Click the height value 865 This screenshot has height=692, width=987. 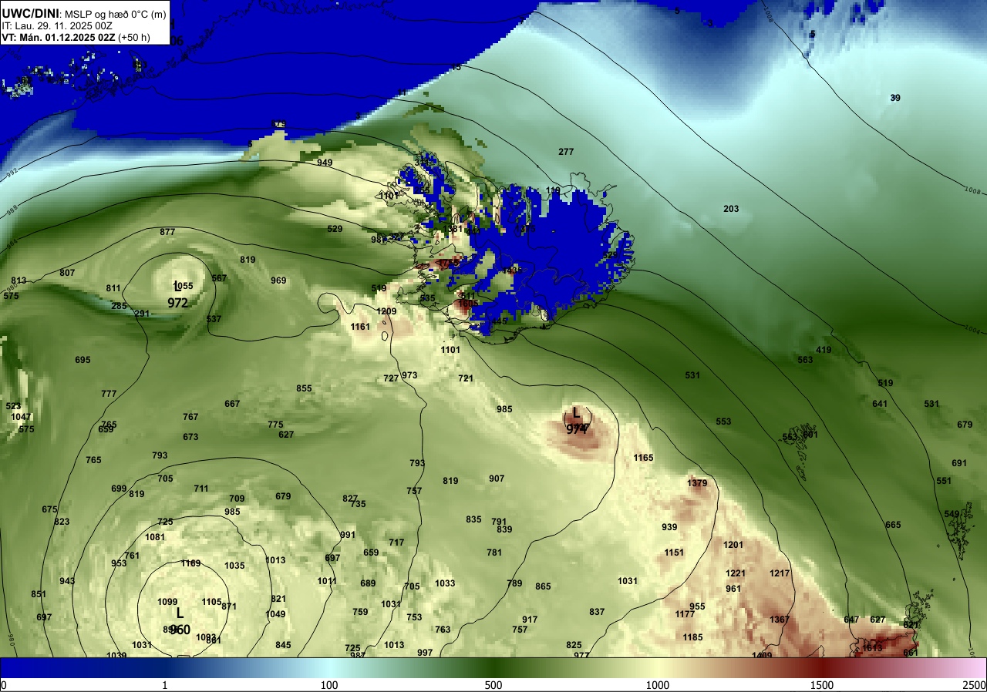[543, 586]
